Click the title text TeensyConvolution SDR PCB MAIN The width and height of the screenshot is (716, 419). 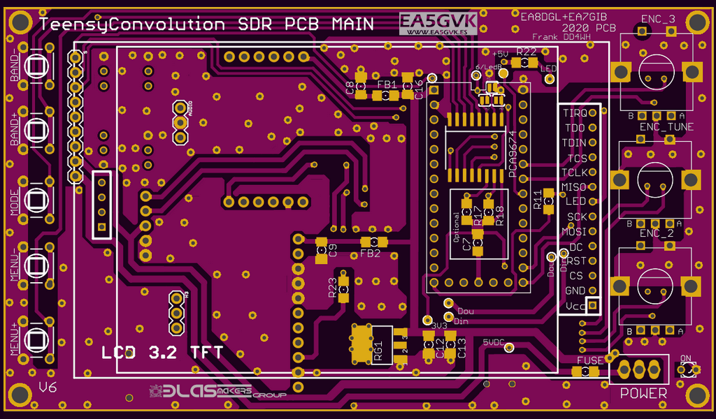[x=206, y=24]
